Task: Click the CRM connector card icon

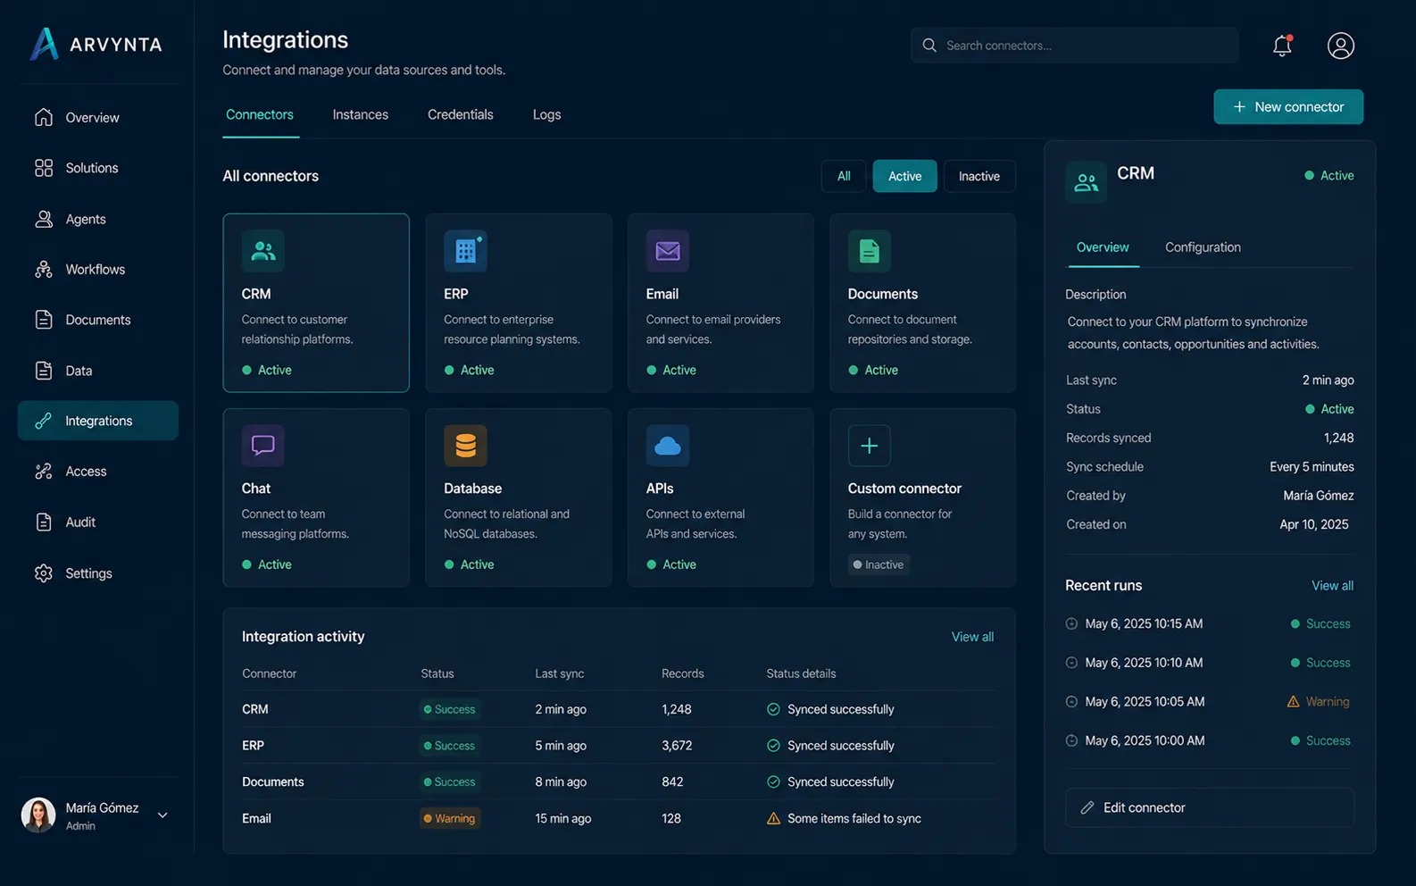Action: coord(262,251)
